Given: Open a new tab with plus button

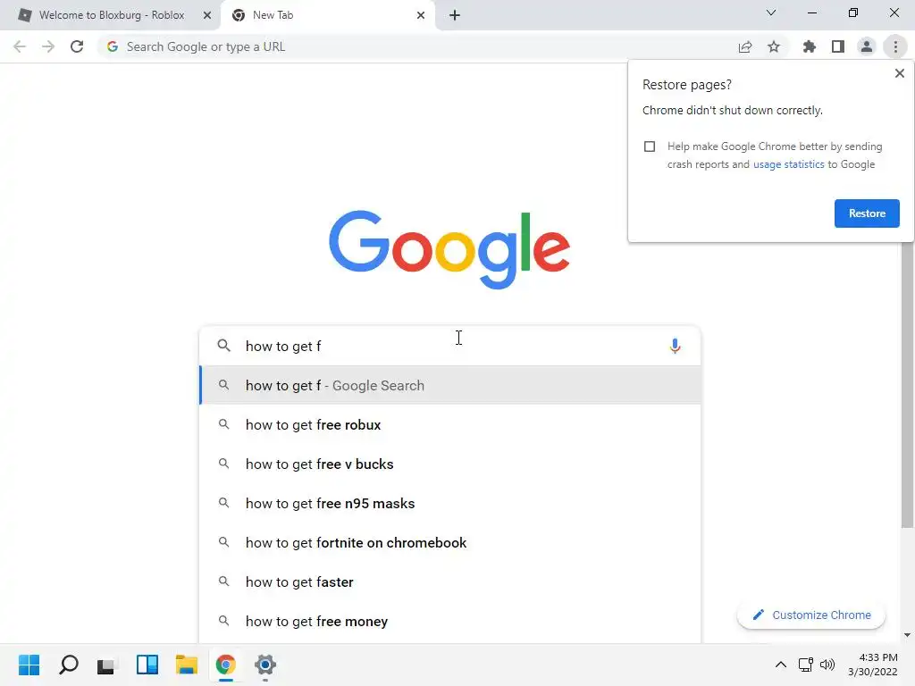Looking at the screenshot, I should (455, 15).
